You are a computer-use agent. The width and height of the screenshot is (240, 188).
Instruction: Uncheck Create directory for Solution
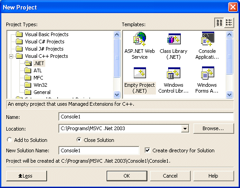point(147,150)
